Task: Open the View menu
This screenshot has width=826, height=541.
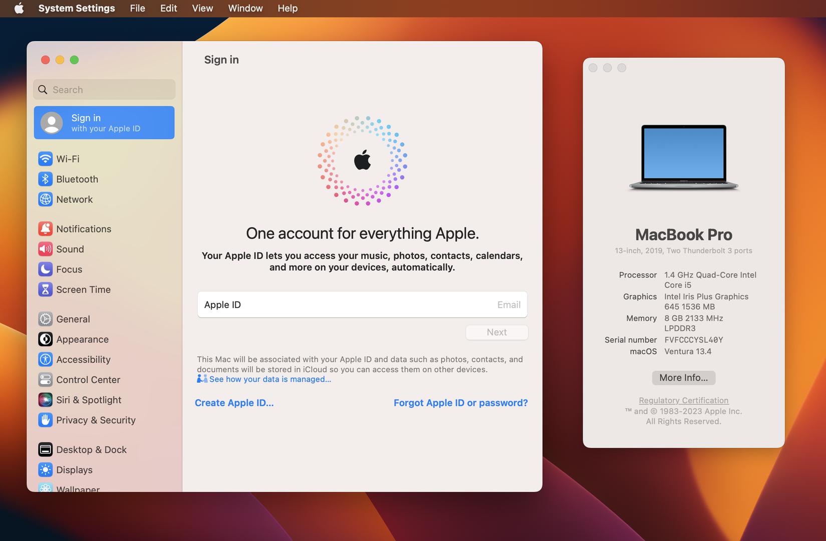Action: (x=202, y=8)
